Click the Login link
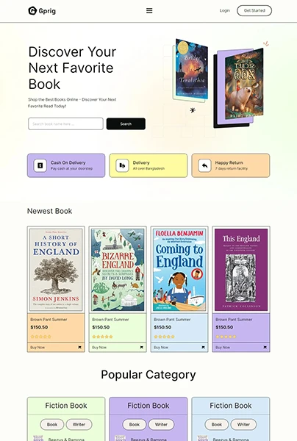297x441 pixels. coord(225,10)
